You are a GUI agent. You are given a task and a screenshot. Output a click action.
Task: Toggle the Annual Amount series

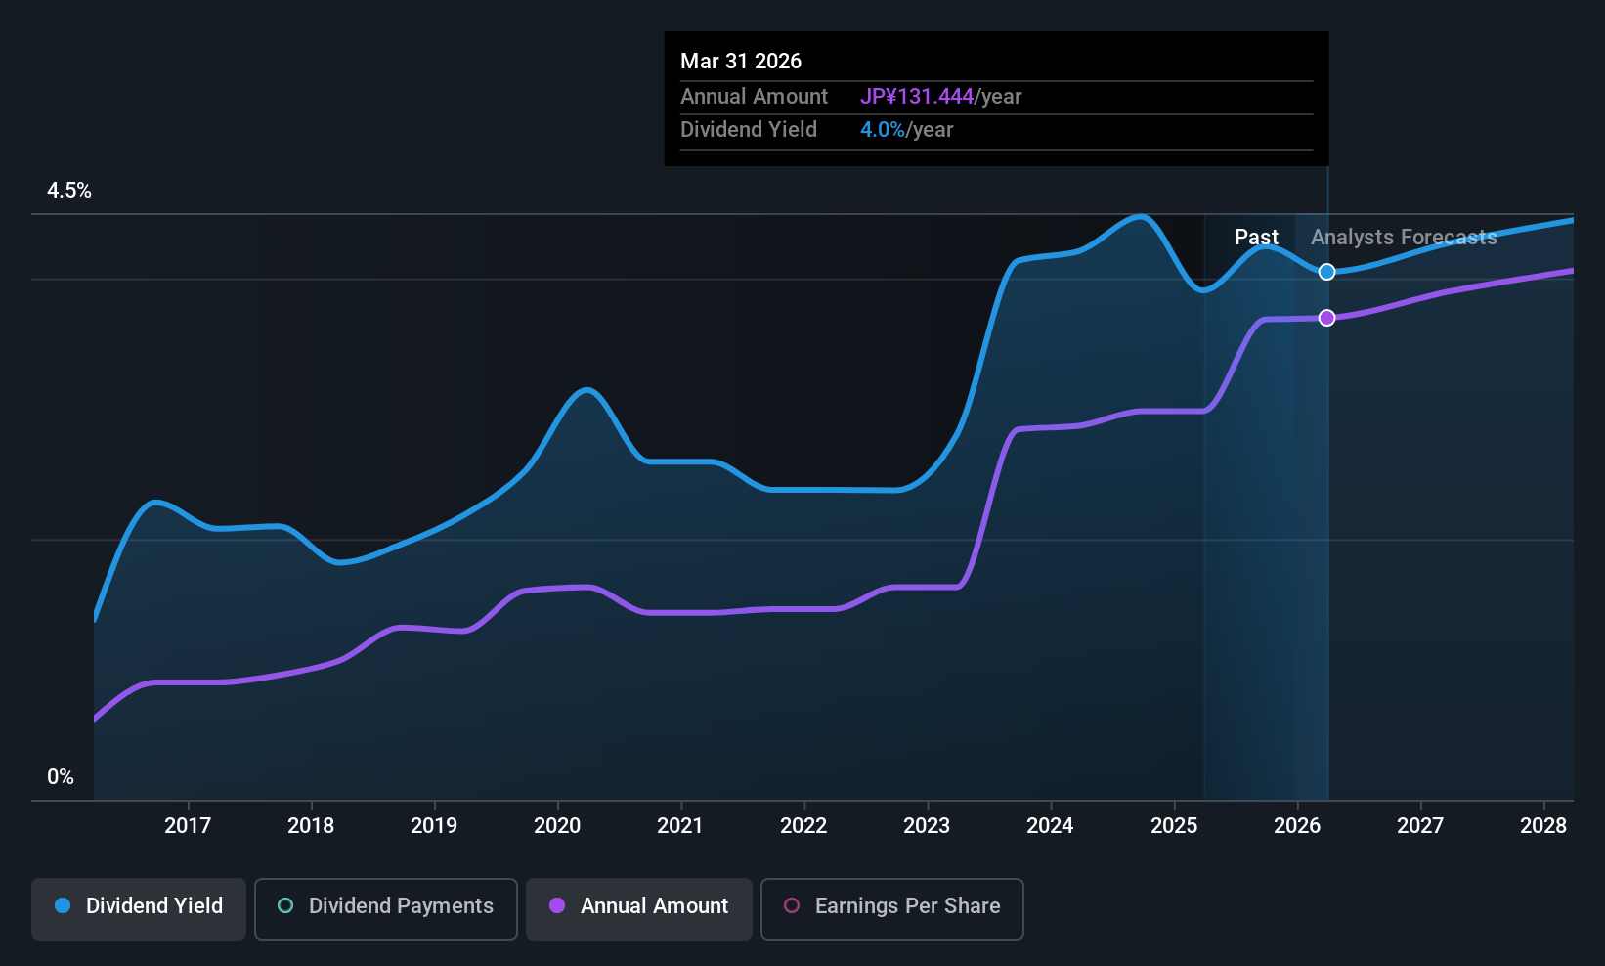click(639, 909)
